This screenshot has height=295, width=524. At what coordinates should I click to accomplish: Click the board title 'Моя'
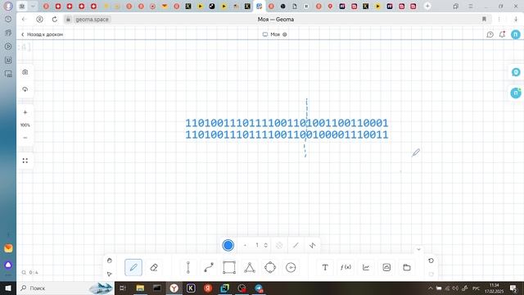pos(275,34)
